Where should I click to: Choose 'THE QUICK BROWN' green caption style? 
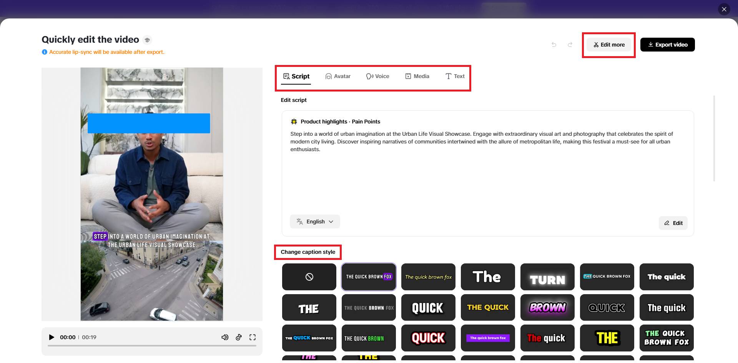[x=369, y=338]
